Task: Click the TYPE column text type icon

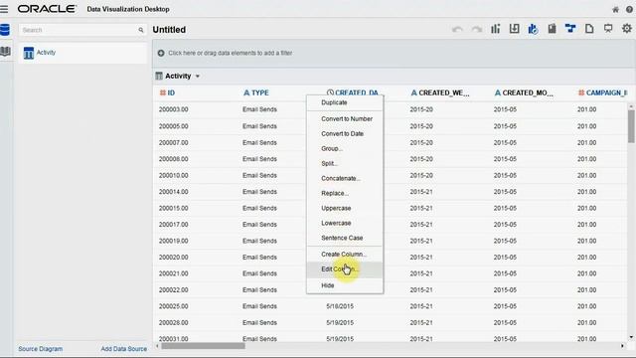Action: [246, 92]
